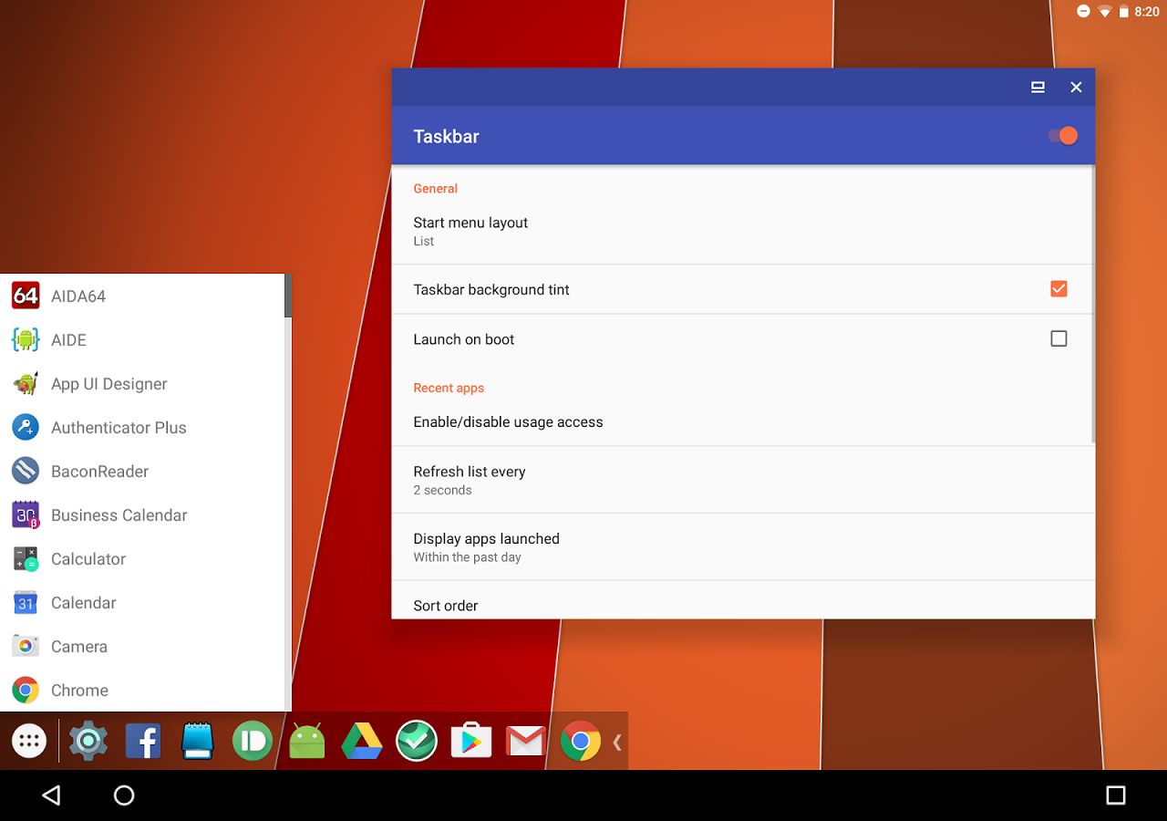Turn off the Taskbar master switch

(x=1062, y=136)
